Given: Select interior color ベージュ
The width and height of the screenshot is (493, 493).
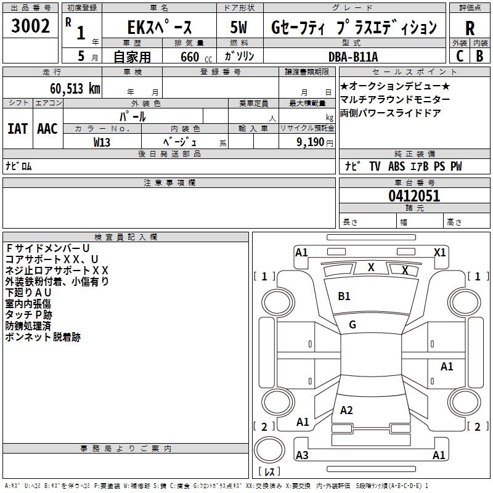Looking at the screenshot, I should click(179, 142).
